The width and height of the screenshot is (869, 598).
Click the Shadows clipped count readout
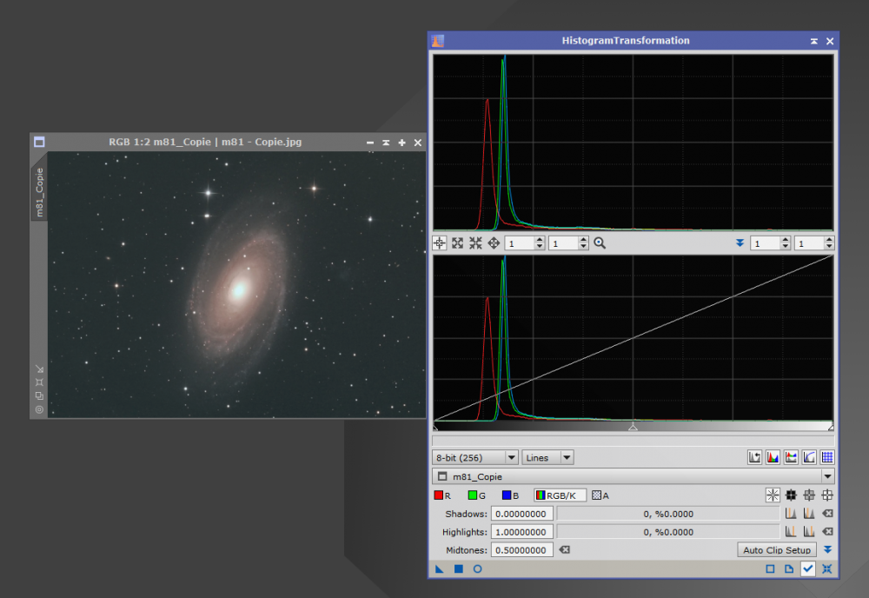[x=667, y=514]
